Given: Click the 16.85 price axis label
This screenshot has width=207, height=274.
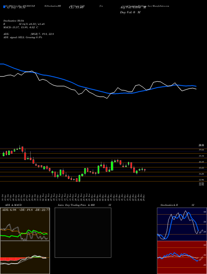Looking at the screenshot, I should click(201, 162).
